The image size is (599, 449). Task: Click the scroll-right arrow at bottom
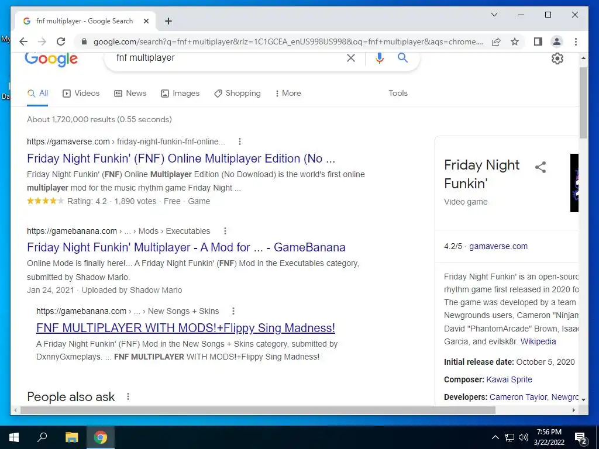click(x=573, y=410)
